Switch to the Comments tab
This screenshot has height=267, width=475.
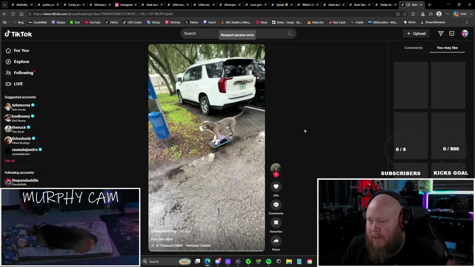tap(413, 48)
